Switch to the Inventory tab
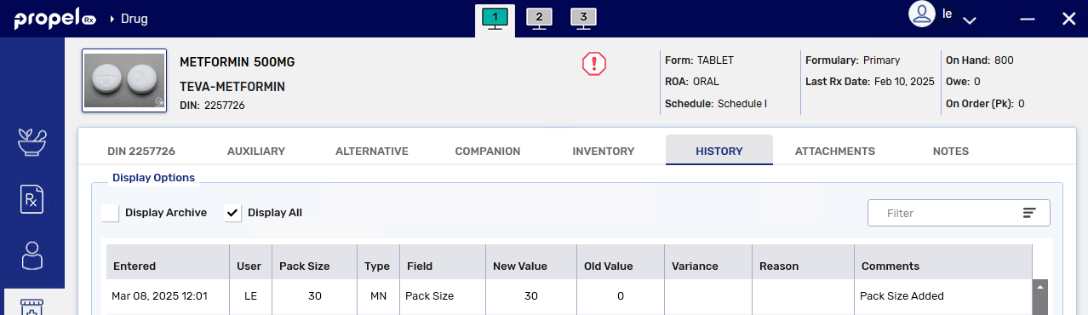Screen dimensions: 1088x315 tap(604, 151)
